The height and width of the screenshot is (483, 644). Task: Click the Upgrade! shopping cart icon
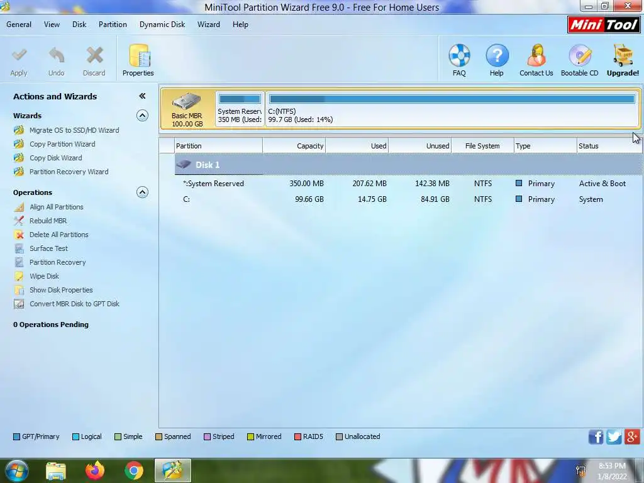623,55
